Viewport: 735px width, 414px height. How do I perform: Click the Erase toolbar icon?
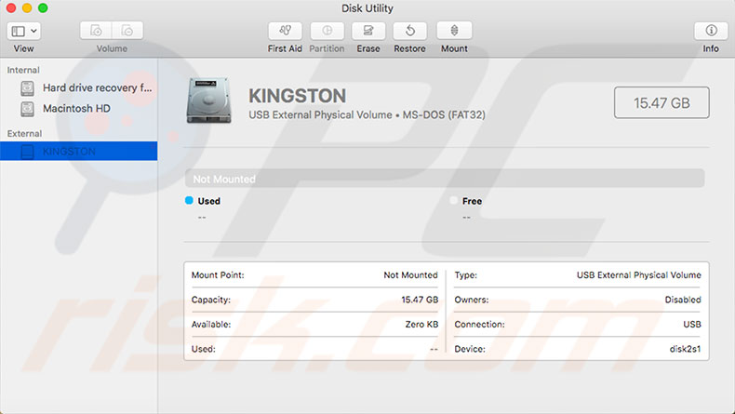tap(368, 31)
